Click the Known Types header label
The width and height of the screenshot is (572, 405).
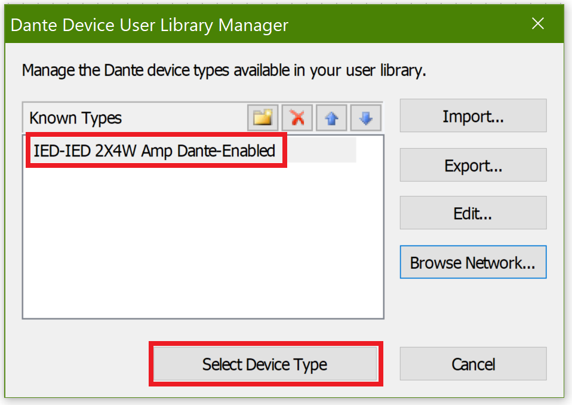75,118
